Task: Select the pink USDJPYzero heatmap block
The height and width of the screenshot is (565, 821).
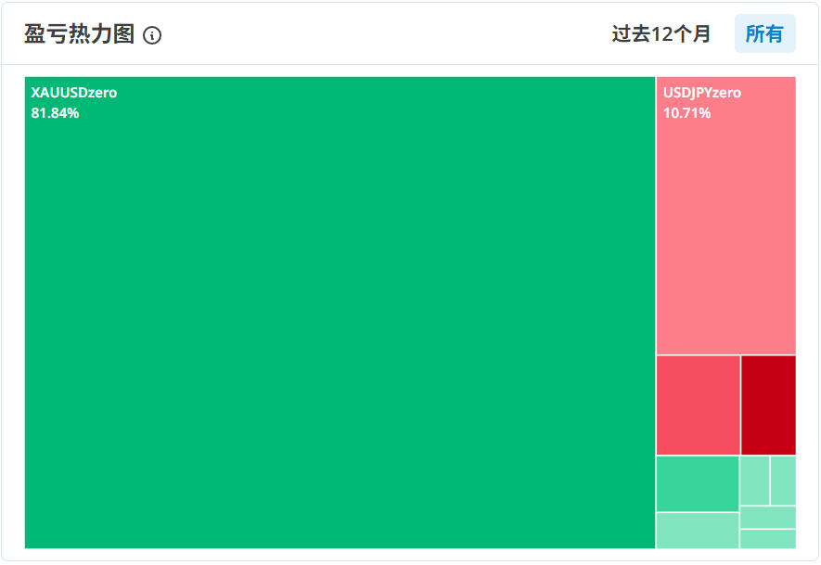Action: (x=725, y=232)
